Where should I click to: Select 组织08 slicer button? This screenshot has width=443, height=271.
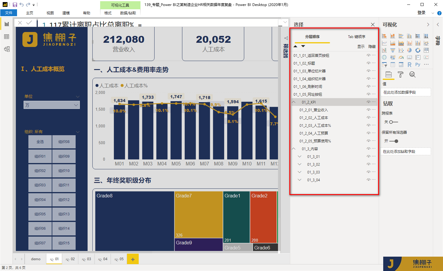[x=64, y=142]
